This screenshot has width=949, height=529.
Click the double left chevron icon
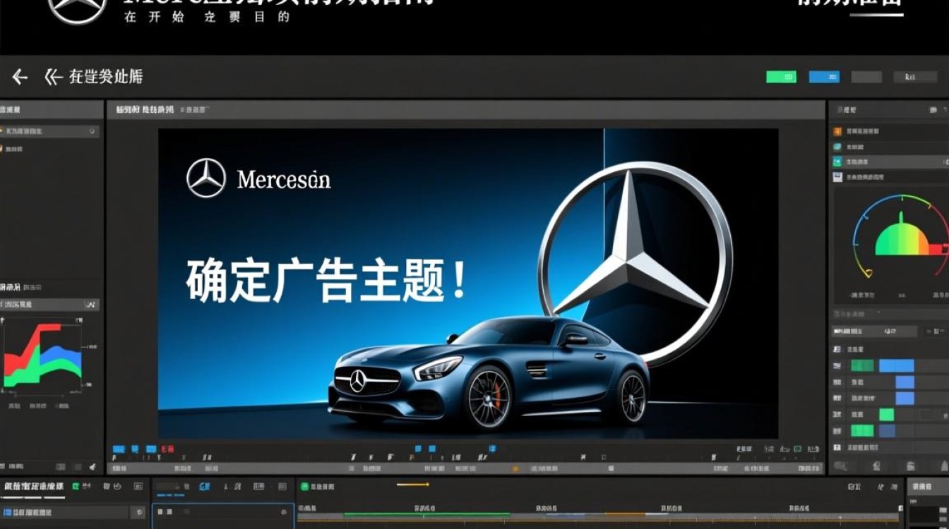click(54, 77)
